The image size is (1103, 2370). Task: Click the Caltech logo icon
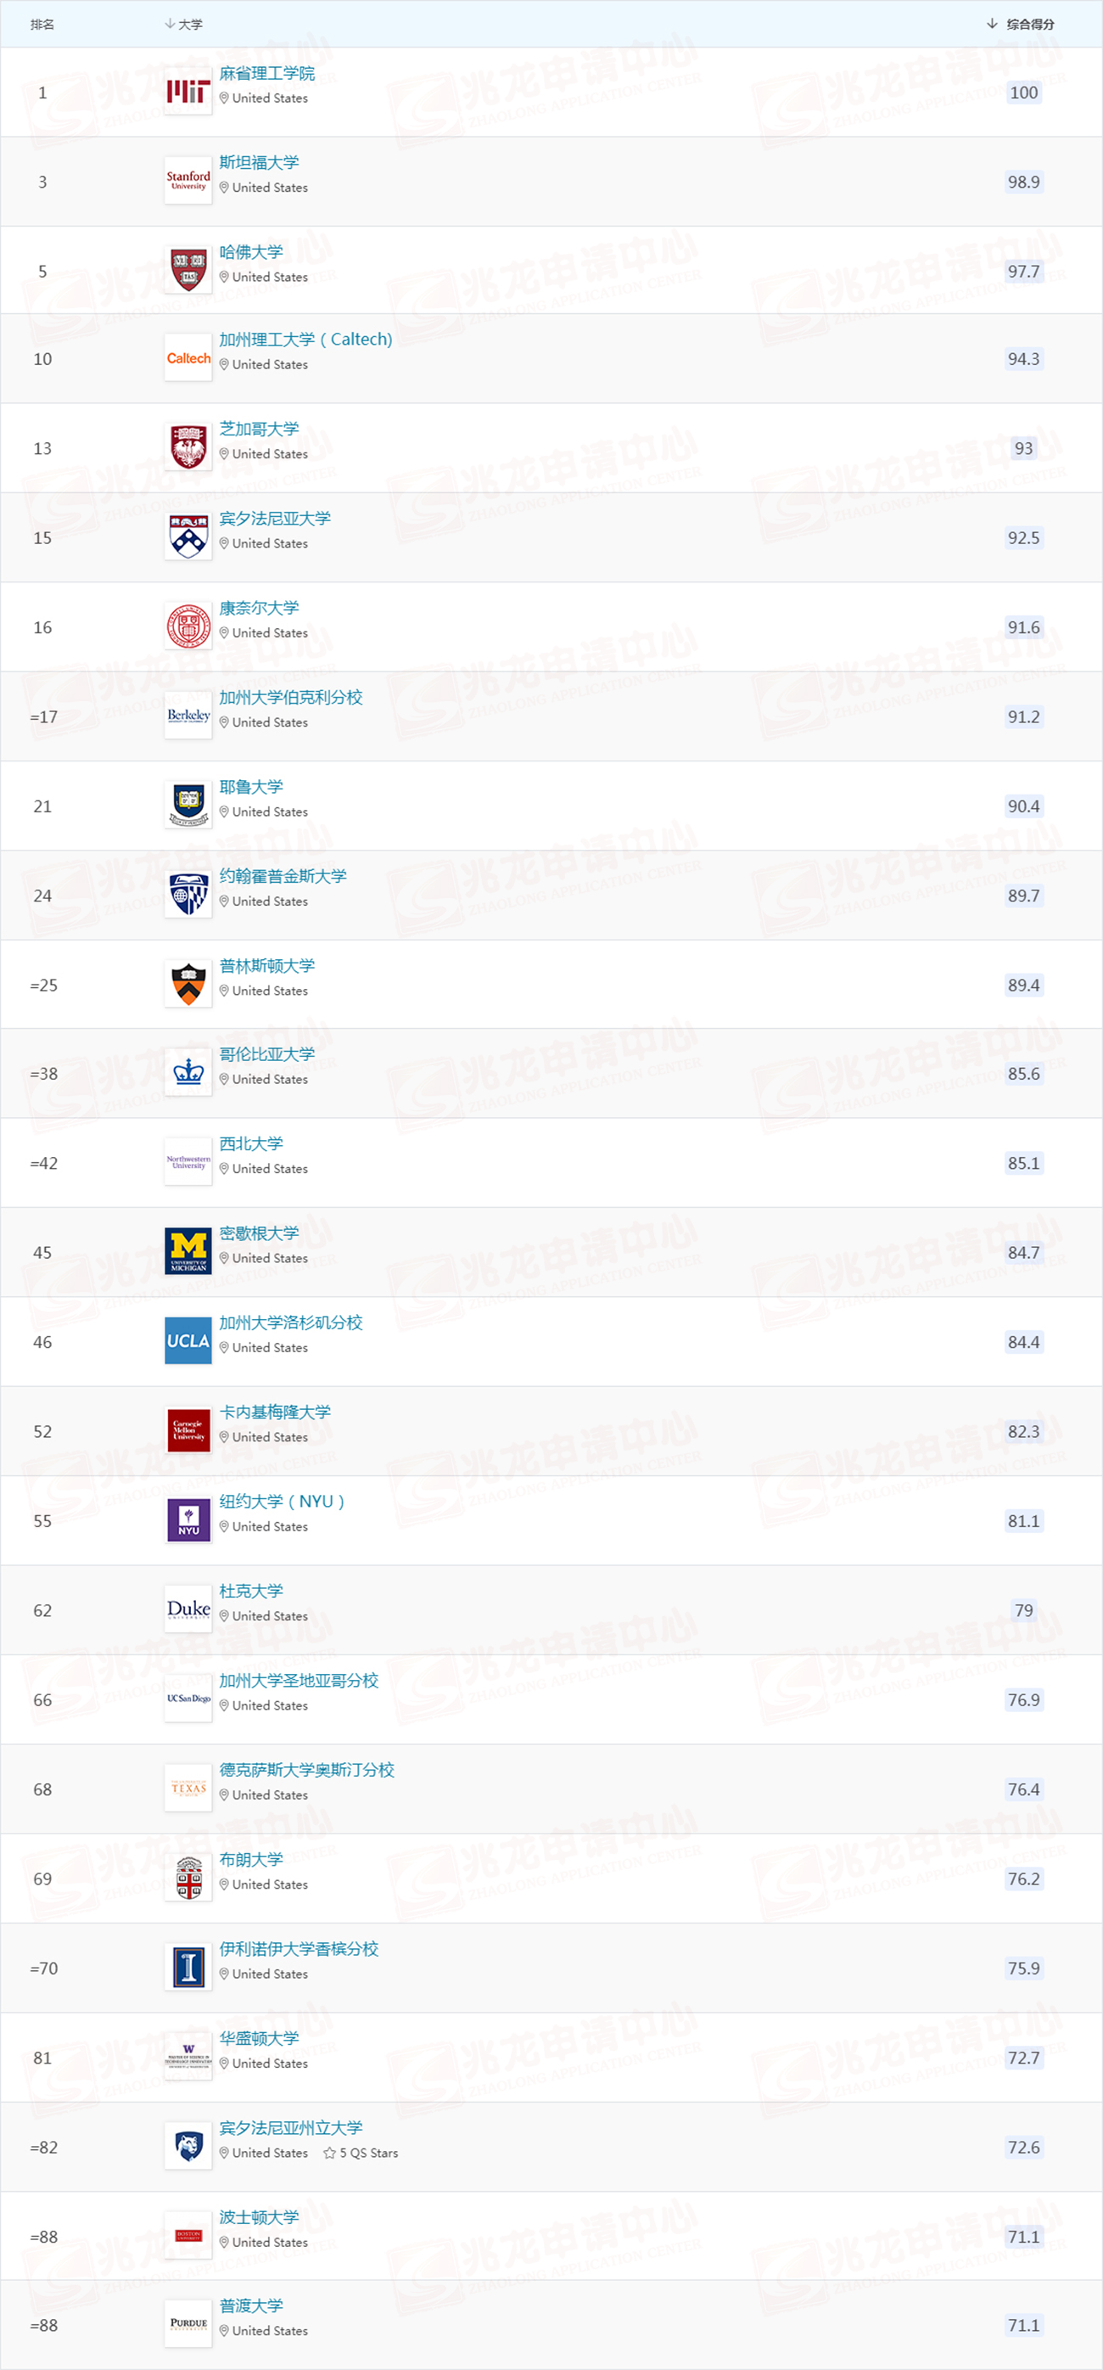188,359
